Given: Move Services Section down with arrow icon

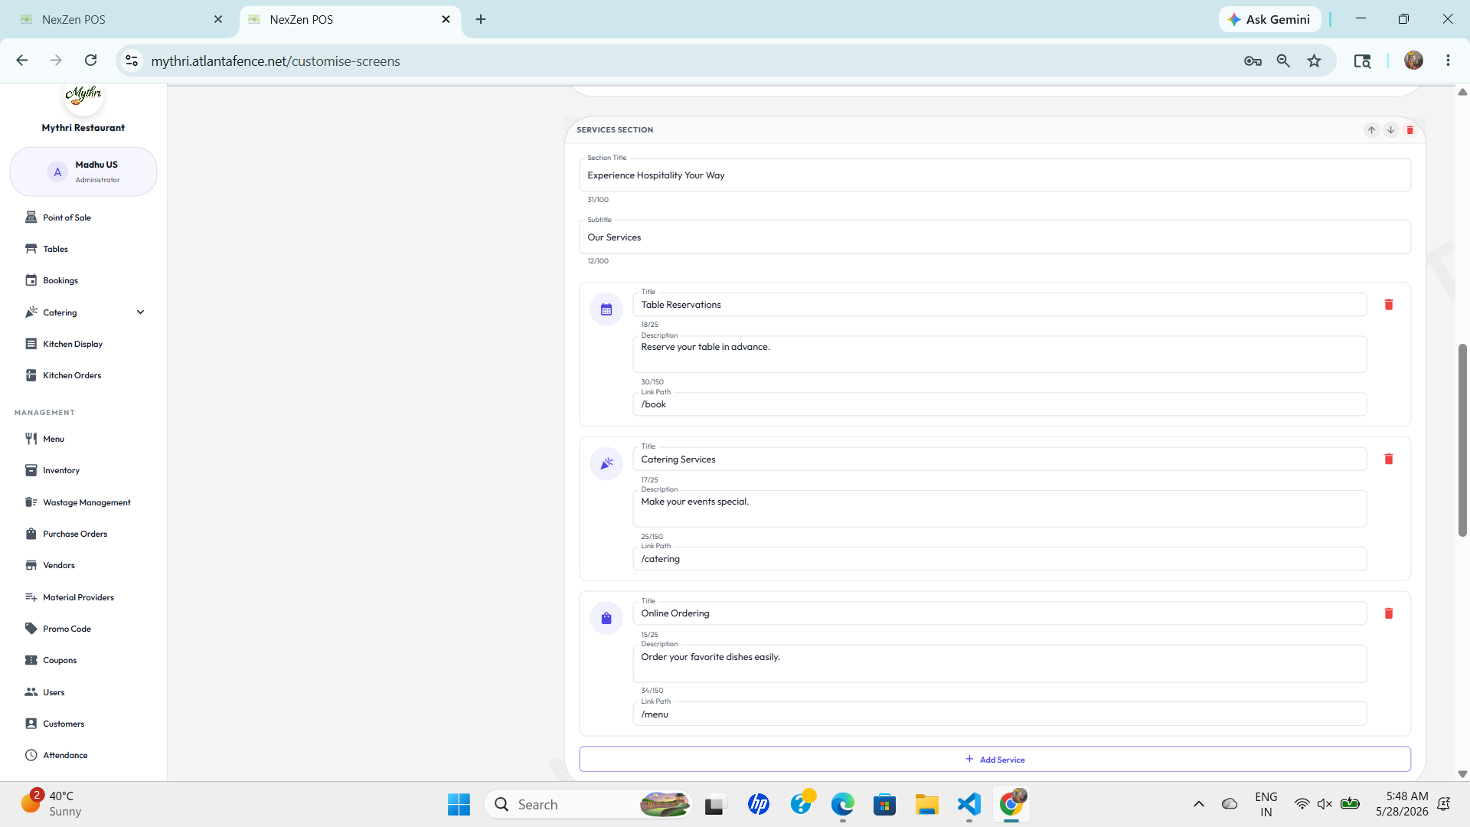Looking at the screenshot, I should [x=1390, y=130].
